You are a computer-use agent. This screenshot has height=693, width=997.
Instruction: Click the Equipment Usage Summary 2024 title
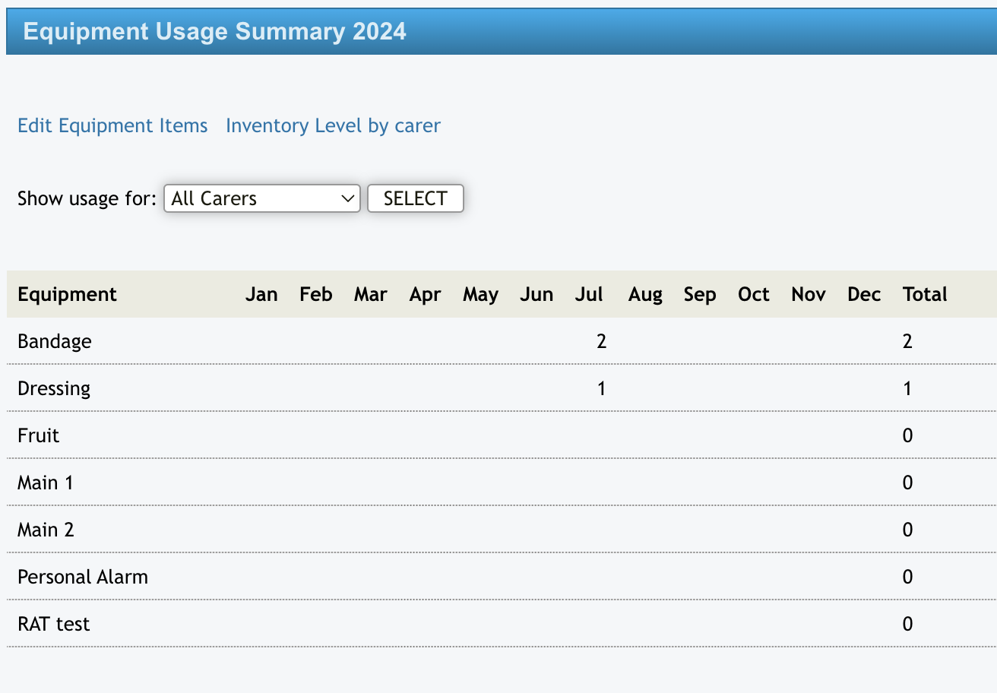[215, 31]
